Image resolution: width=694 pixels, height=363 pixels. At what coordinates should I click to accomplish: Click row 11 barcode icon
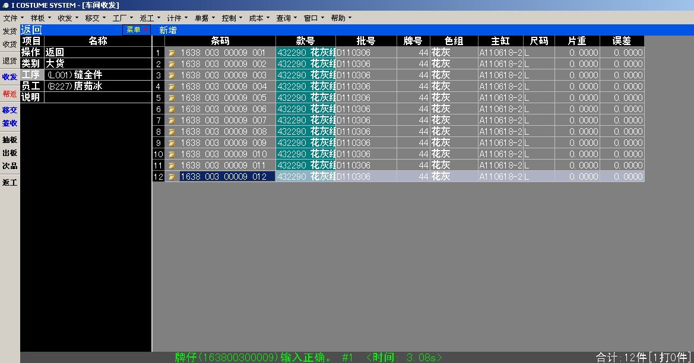[172, 166]
